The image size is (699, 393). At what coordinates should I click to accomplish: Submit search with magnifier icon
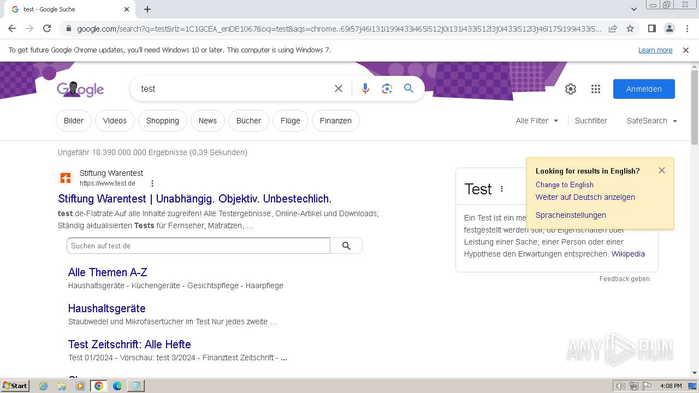408,88
